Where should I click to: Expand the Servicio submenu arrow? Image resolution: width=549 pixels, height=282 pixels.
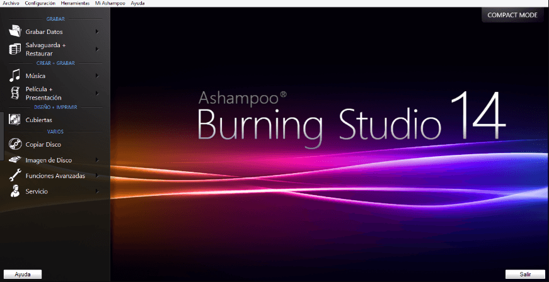click(x=97, y=191)
